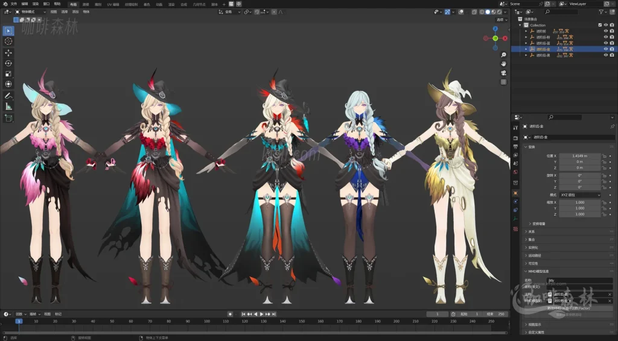The width and height of the screenshot is (618, 341).
Task: Open the Output properties tab
Action: pos(515,146)
